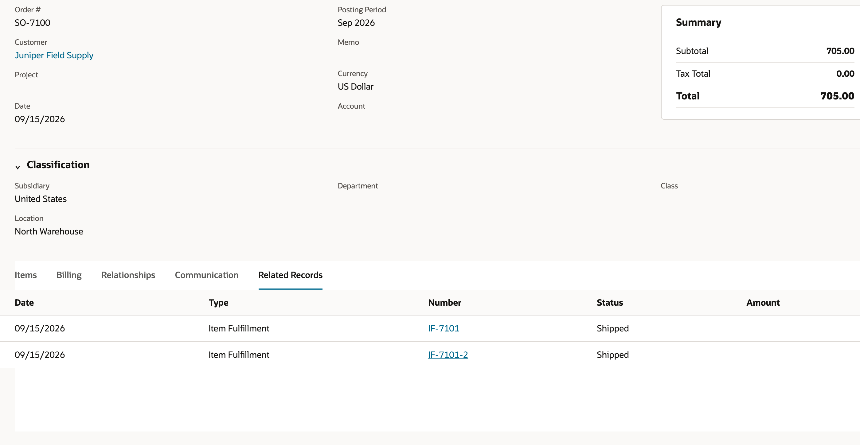Switch to the Billing tab
The height and width of the screenshot is (445, 860).
(x=69, y=275)
